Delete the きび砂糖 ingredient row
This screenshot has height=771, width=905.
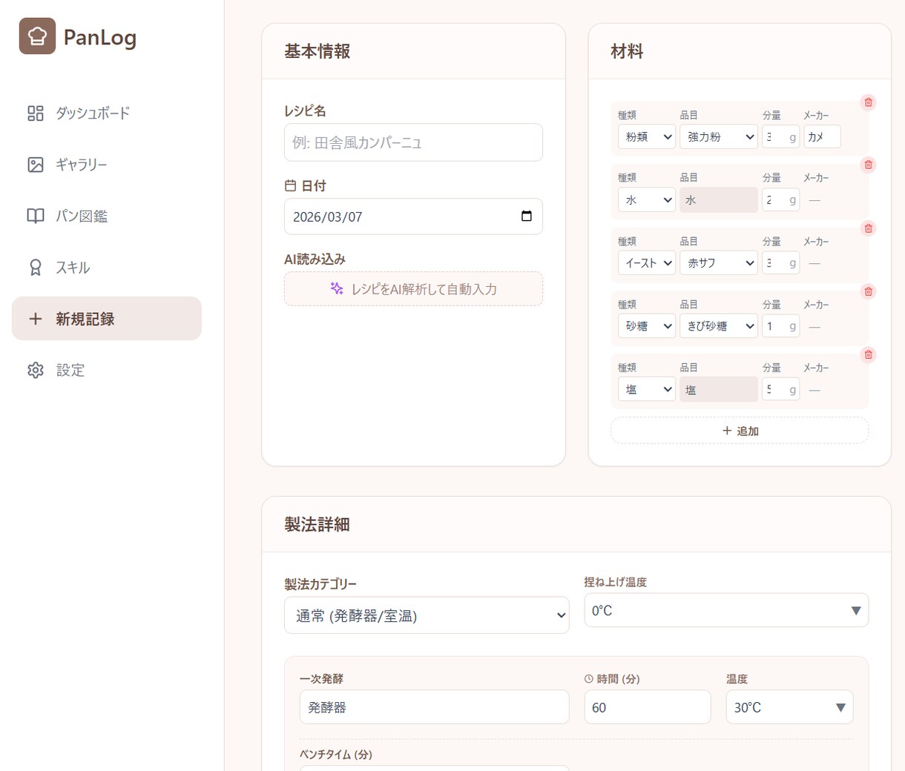tap(869, 291)
